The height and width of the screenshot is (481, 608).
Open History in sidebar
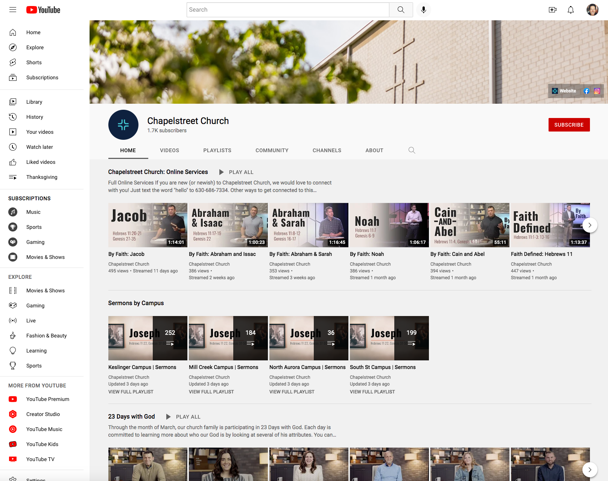(42, 117)
